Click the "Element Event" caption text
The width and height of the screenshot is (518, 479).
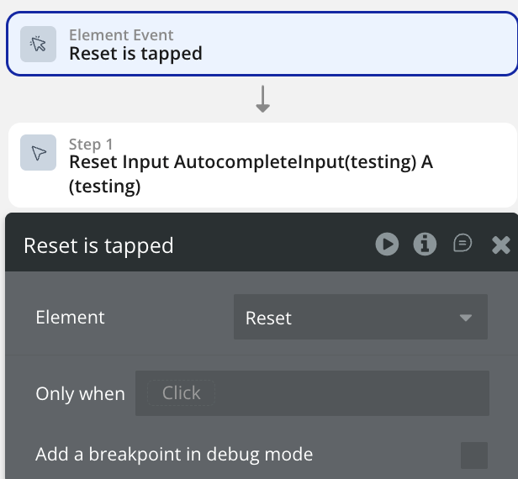(x=121, y=35)
